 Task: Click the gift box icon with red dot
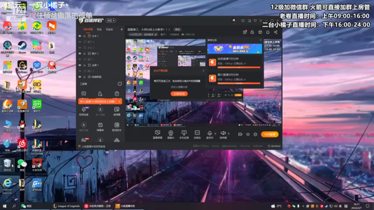[x=245, y=32]
